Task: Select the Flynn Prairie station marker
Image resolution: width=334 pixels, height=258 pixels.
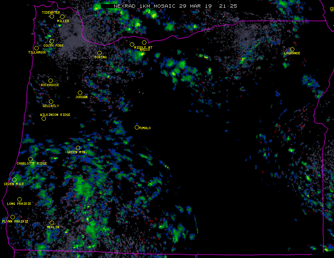Action: tap(13, 217)
